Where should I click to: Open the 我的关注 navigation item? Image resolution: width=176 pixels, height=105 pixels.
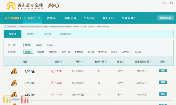click(108, 18)
